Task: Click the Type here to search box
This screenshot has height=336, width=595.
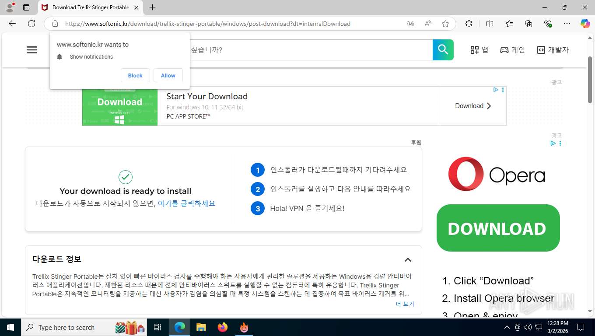Action: [84, 327]
